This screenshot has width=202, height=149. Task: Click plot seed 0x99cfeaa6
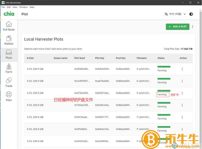coord(81,117)
